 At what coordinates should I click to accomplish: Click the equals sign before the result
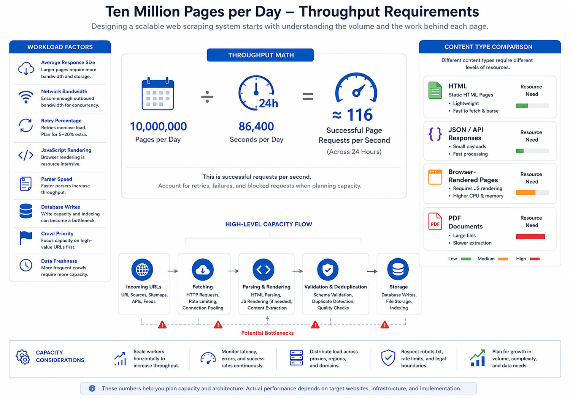click(308, 97)
